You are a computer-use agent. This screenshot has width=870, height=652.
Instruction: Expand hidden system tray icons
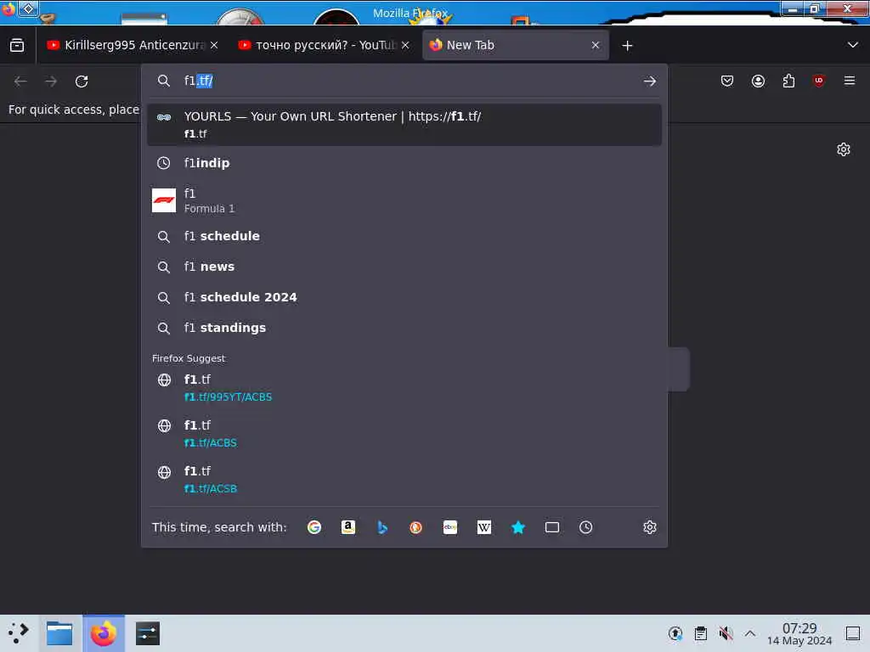750,633
